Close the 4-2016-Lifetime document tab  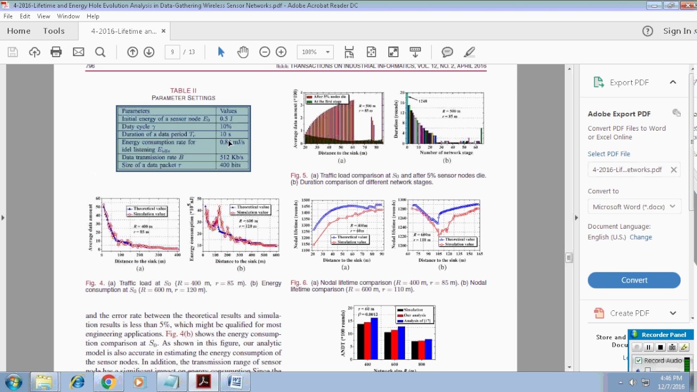point(163,31)
